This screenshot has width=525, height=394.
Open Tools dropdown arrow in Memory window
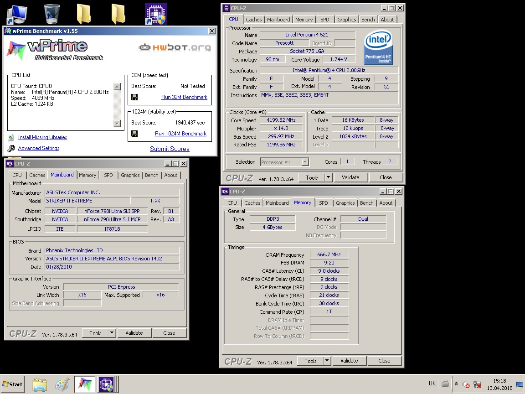click(x=327, y=361)
